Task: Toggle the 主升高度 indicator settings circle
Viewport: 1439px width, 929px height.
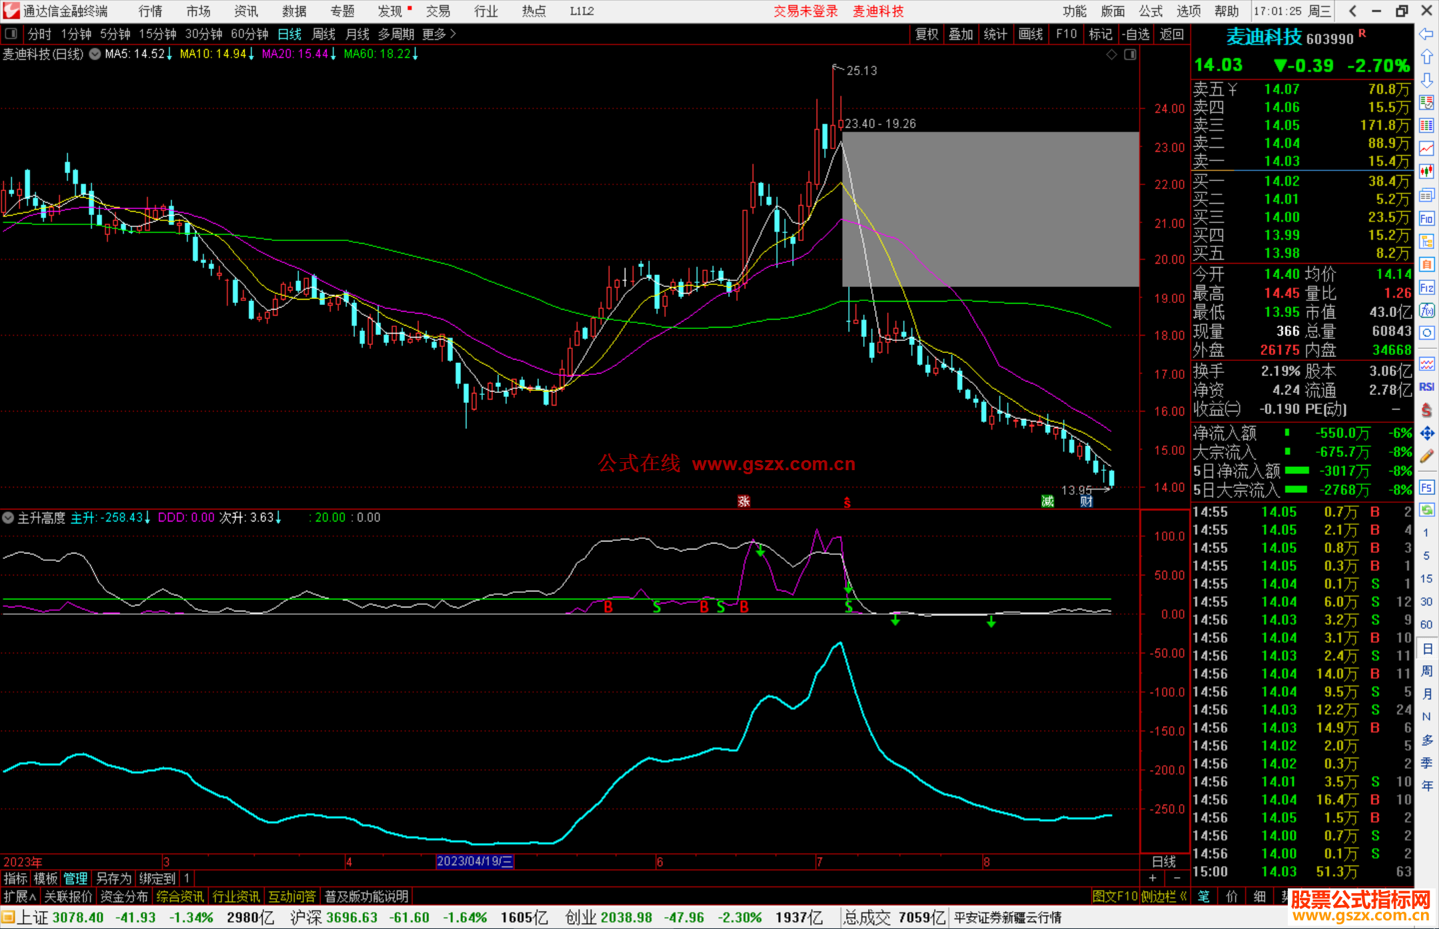Action: tap(8, 517)
